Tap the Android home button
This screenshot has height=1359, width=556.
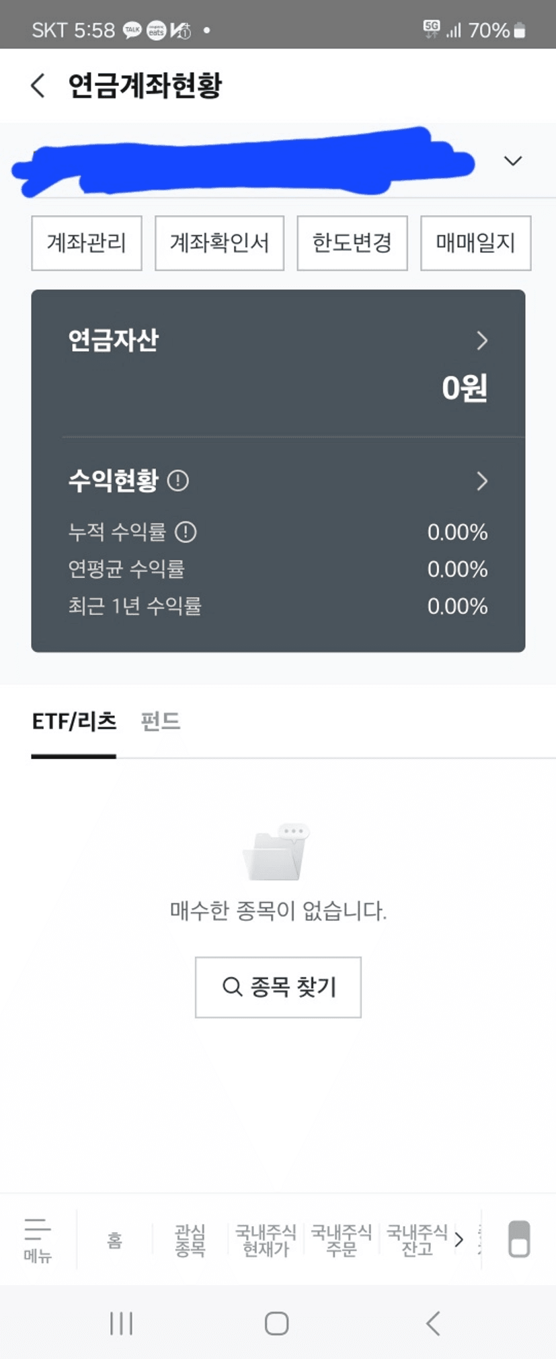(277, 1323)
